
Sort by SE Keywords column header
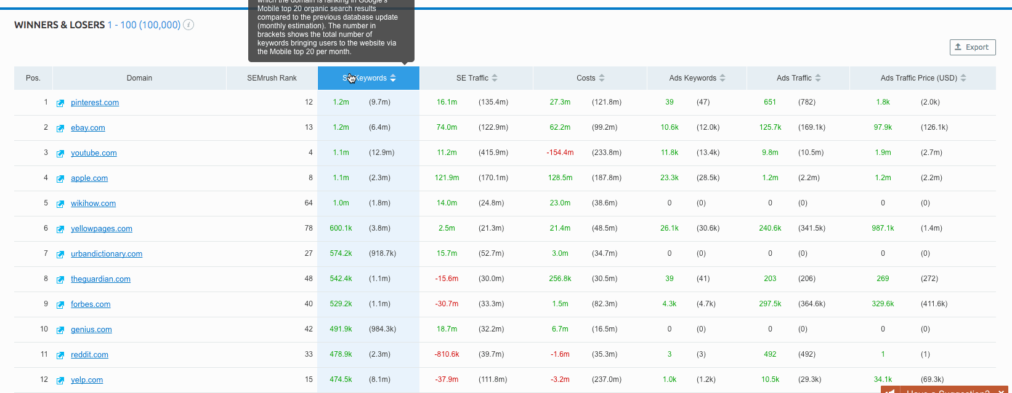(368, 78)
